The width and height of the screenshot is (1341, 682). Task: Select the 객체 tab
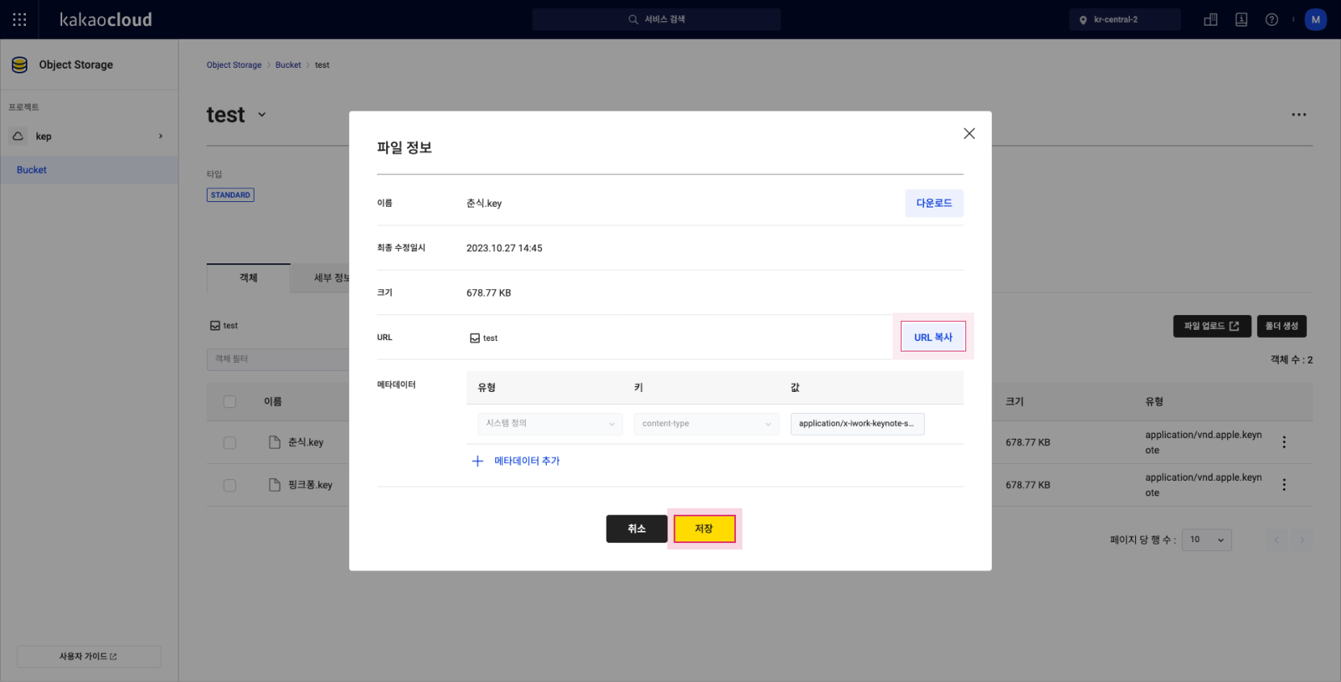(248, 278)
